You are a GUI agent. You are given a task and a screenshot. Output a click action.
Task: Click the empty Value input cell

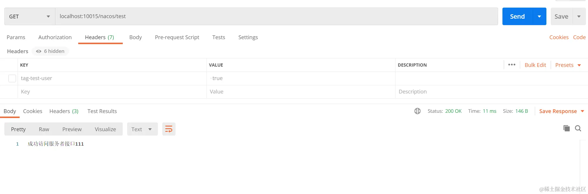coord(301,92)
